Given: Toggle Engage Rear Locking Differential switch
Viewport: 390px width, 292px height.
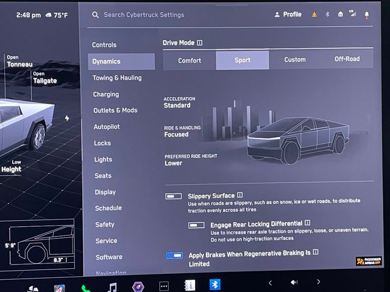Looking at the screenshot, I should click(196, 225).
